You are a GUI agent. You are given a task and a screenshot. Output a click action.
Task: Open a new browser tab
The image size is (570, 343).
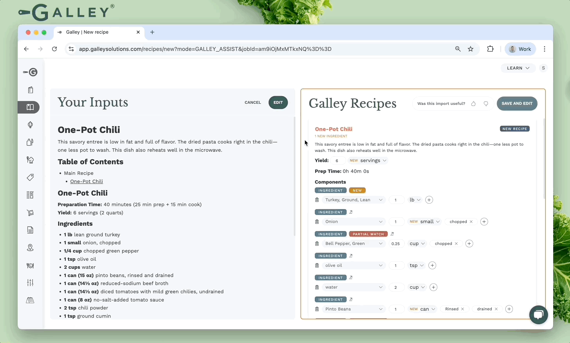(x=152, y=32)
